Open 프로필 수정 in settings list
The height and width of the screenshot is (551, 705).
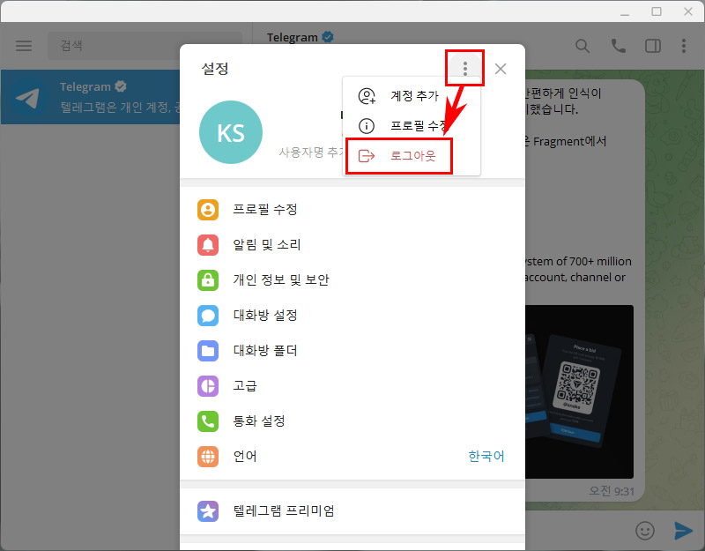coord(352,210)
